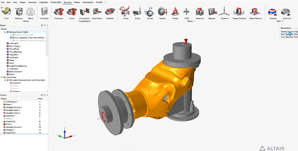Switch to the Sketch ribbon tab

tap(23, 2)
